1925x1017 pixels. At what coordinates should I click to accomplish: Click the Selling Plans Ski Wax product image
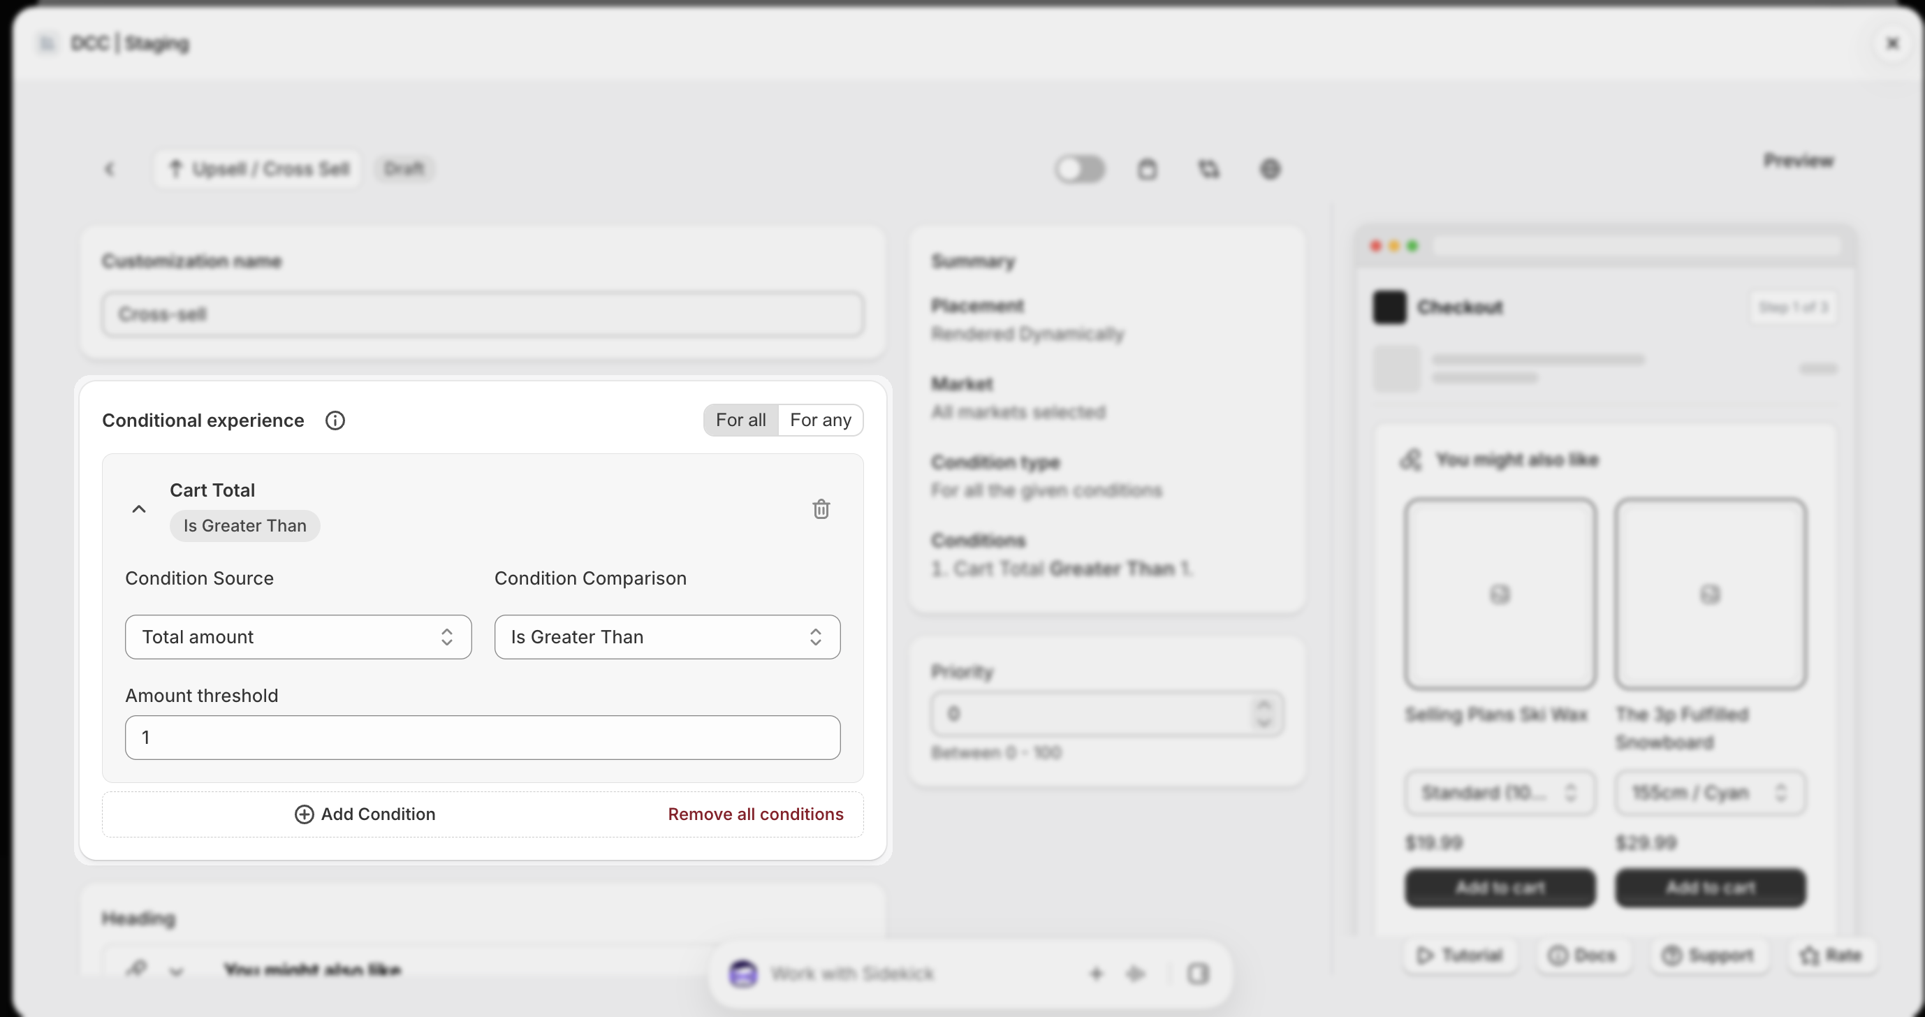coord(1500,594)
